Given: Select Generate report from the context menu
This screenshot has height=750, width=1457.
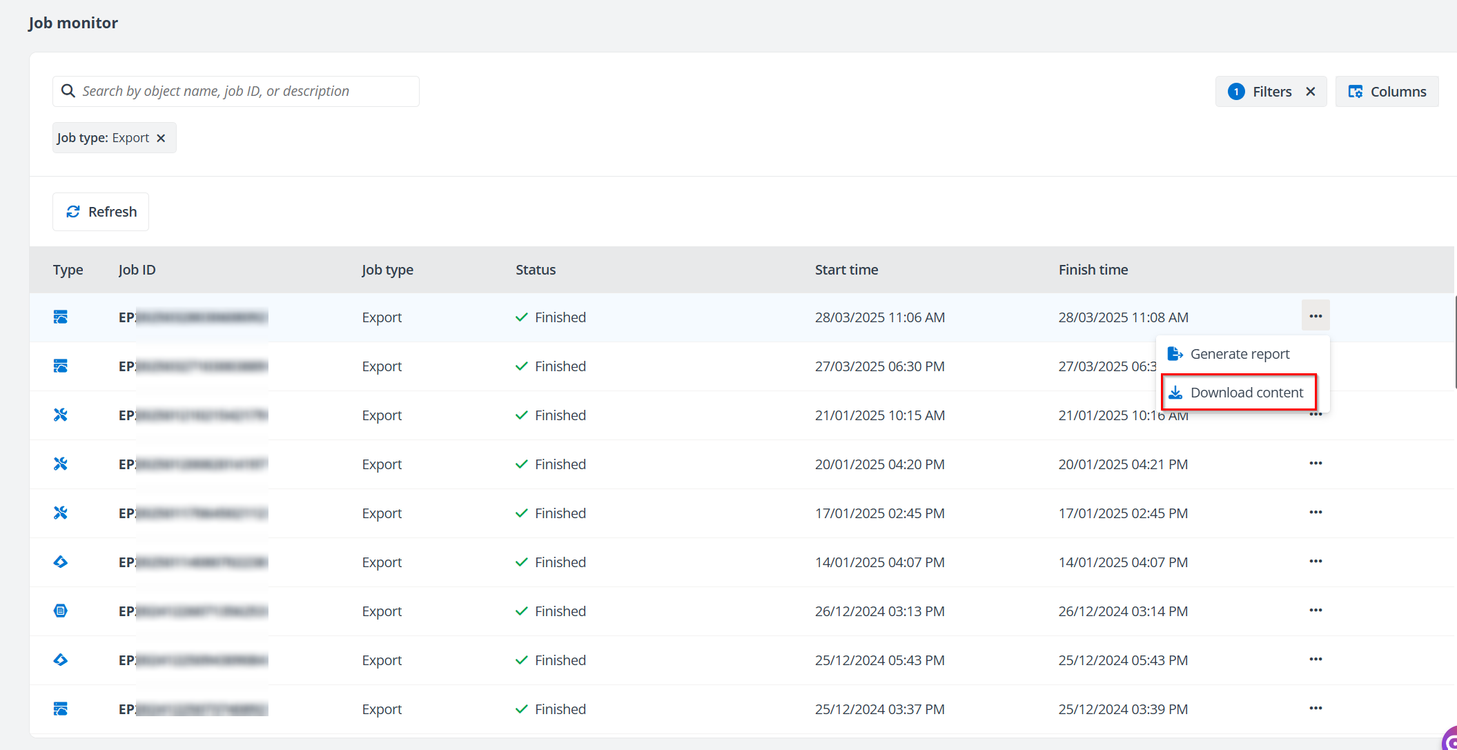Looking at the screenshot, I should tap(1240, 353).
